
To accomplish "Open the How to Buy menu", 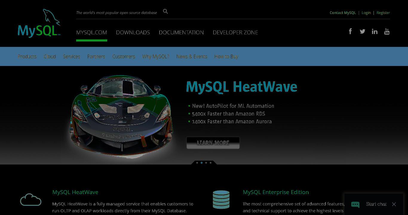I will 226,56.
